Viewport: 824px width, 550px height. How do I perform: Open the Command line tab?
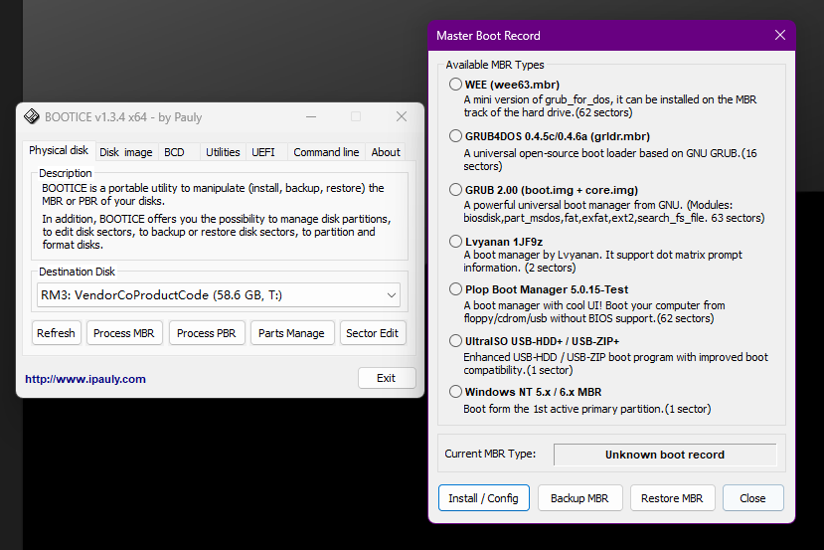tap(326, 152)
